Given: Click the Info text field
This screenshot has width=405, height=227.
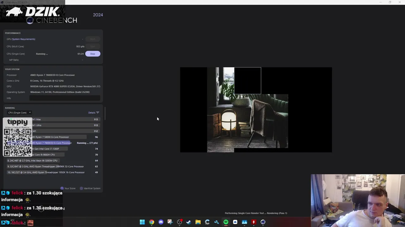Looking at the screenshot, I should click(x=65, y=98).
